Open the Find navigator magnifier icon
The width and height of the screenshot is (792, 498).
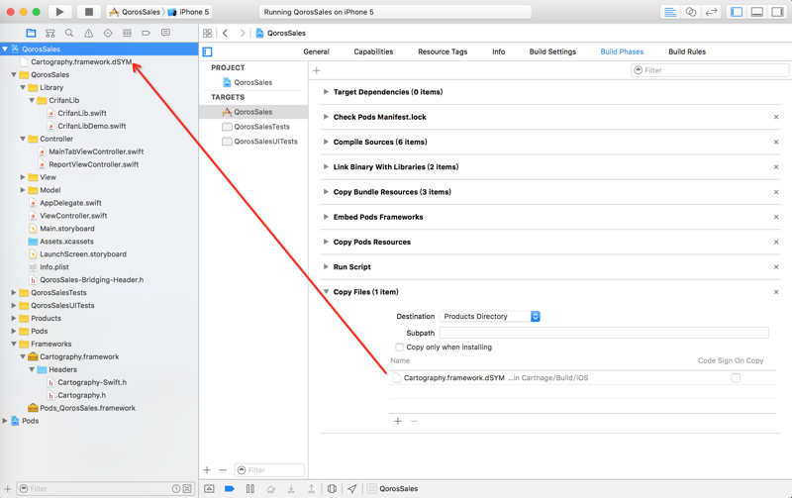69,33
